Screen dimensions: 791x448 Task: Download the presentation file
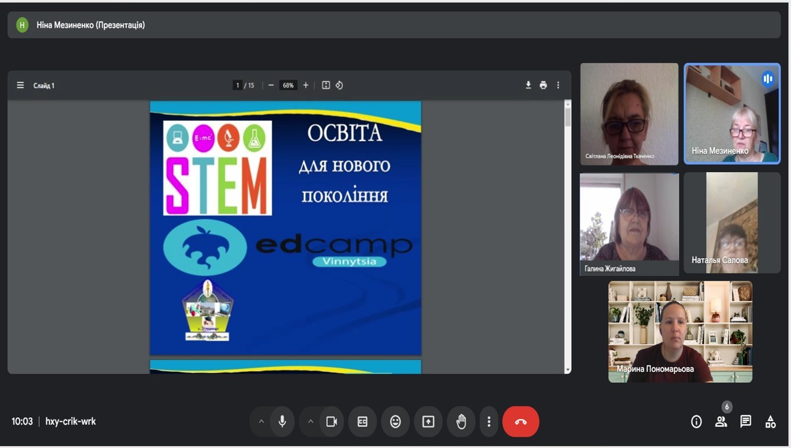click(x=528, y=85)
